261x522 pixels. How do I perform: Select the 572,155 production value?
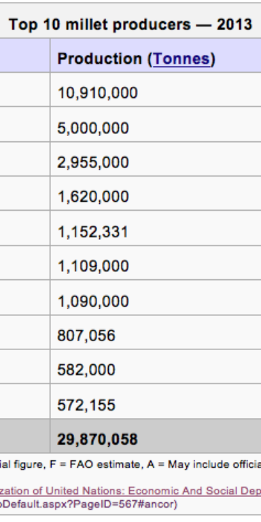pyautogui.click(x=86, y=405)
